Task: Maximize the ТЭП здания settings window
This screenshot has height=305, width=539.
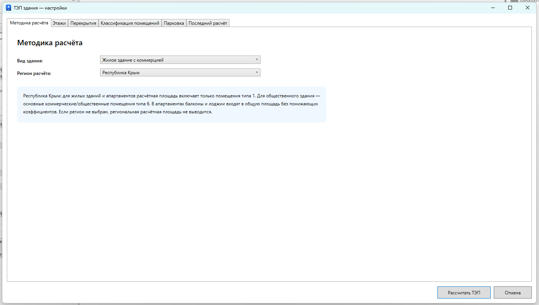Action: click(510, 8)
